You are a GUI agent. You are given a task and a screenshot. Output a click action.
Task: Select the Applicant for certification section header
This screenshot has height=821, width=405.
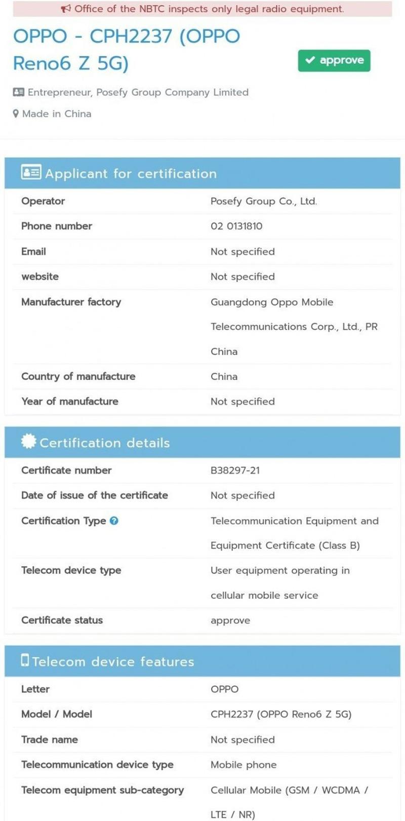pyautogui.click(x=202, y=173)
